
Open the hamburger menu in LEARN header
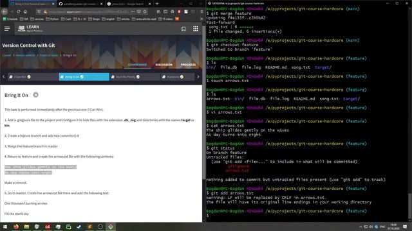pos(7,28)
